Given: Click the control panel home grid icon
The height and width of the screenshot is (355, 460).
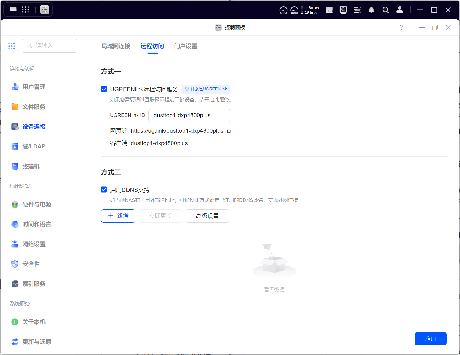Looking at the screenshot, I should click(12, 46).
